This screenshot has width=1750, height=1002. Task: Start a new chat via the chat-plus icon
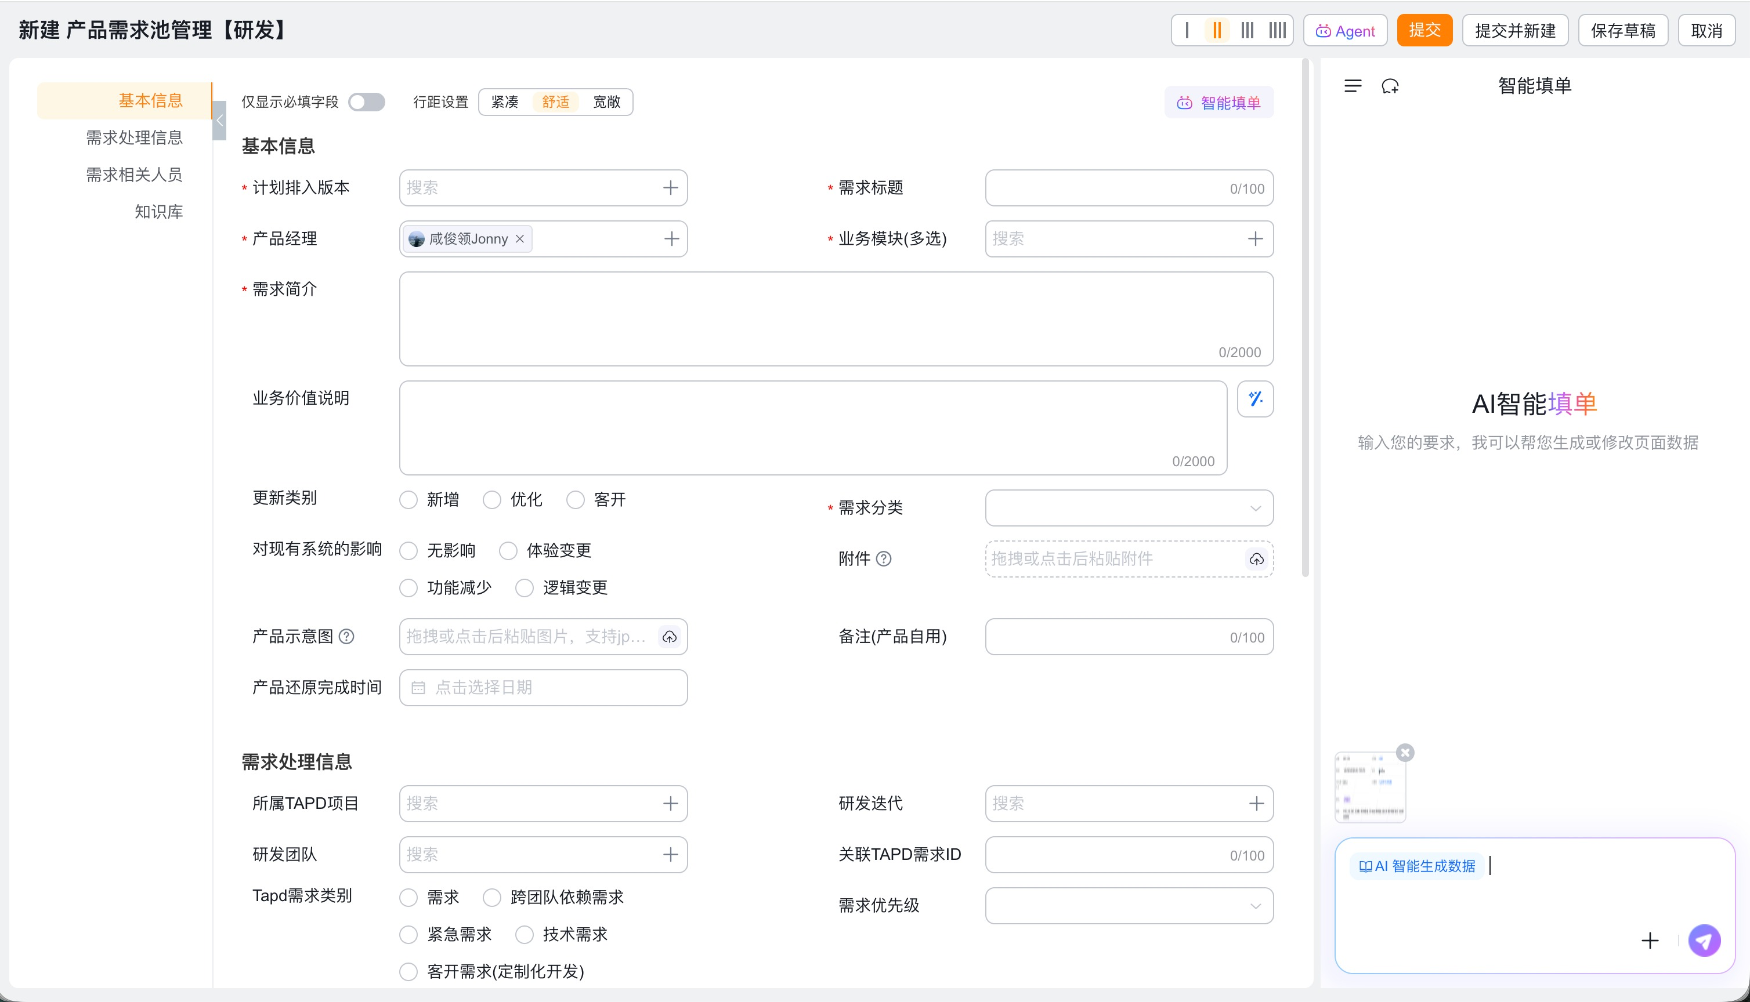tap(1391, 86)
